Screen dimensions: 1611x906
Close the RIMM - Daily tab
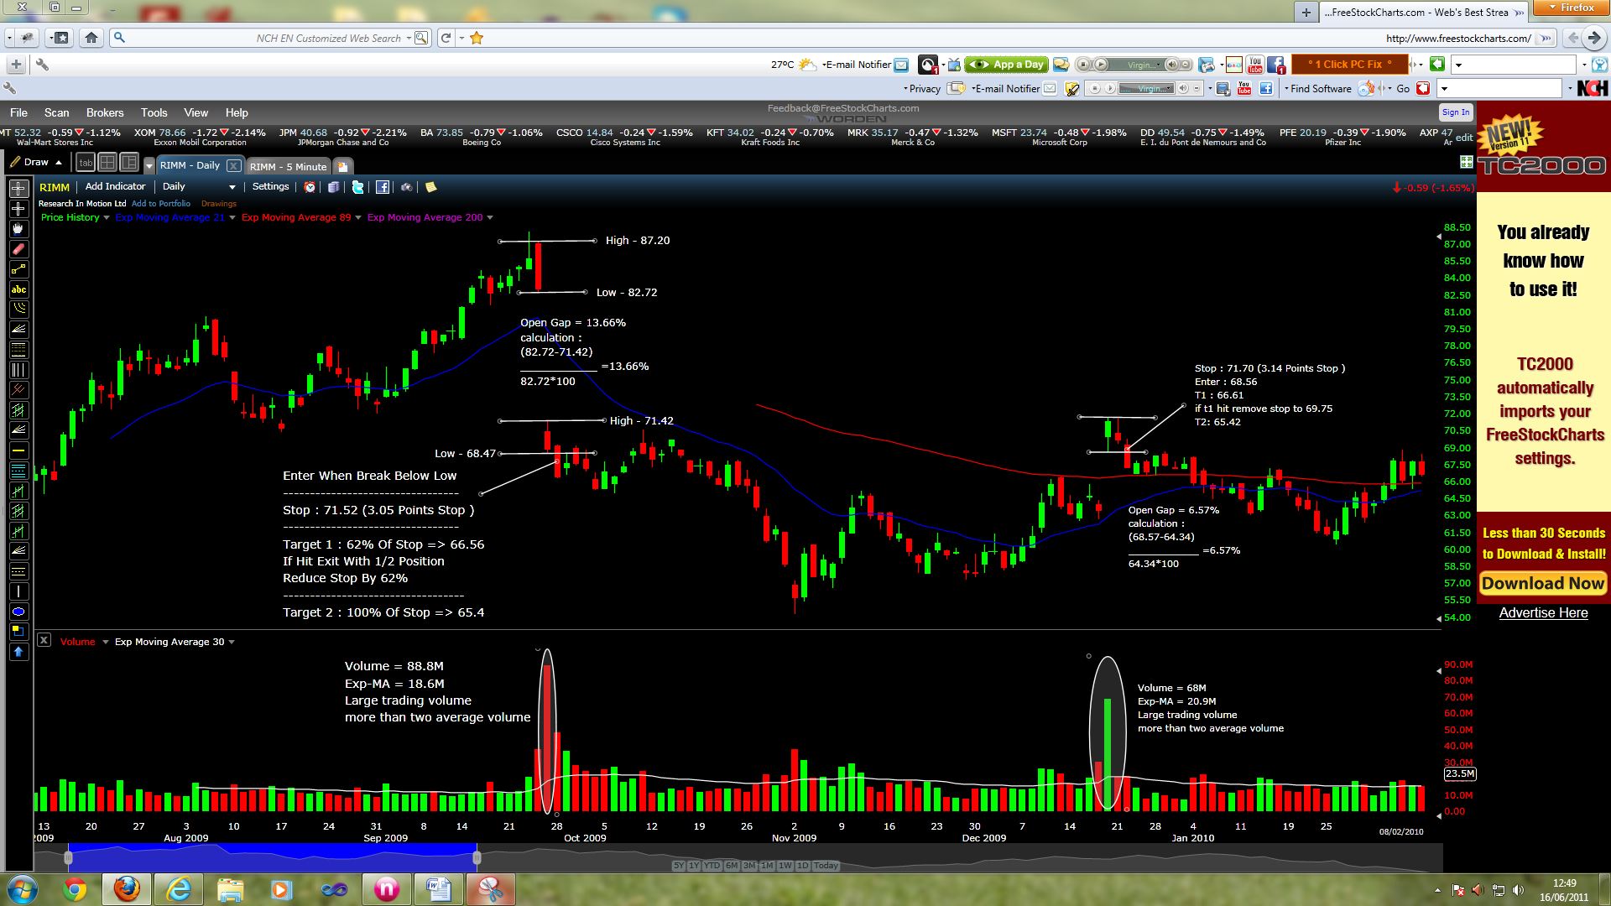234,166
